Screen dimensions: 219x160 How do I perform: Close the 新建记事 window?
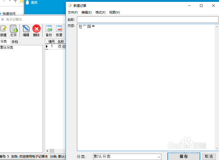click(213, 6)
